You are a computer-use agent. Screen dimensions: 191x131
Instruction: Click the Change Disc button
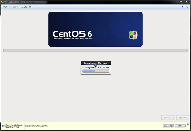pyautogui.click(x=168, y=126)
